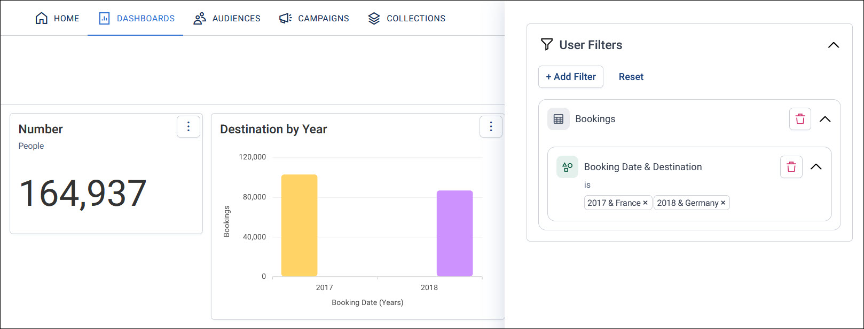
Task: Delete the Bookings filter group
Action: (x=800, y=119)
